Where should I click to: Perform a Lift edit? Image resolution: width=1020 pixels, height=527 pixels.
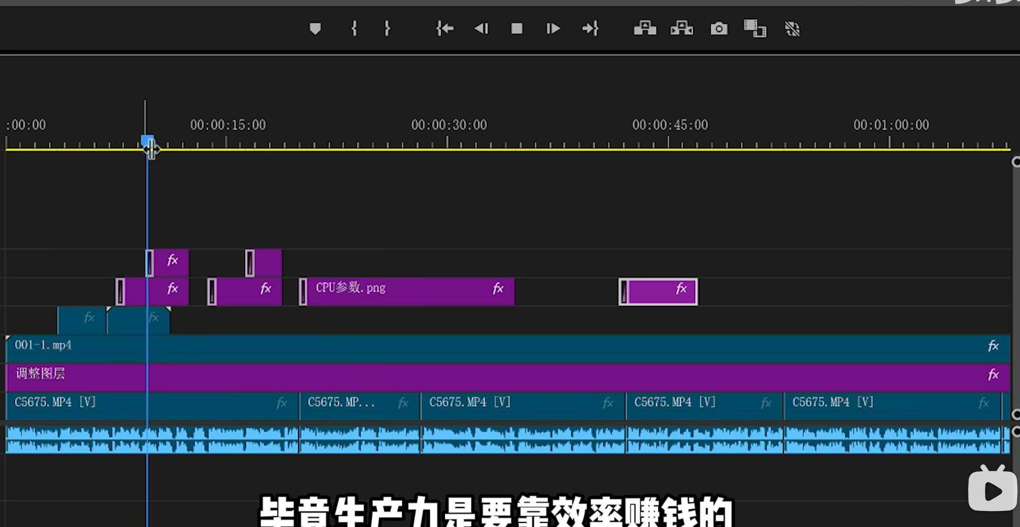[644, 28]
